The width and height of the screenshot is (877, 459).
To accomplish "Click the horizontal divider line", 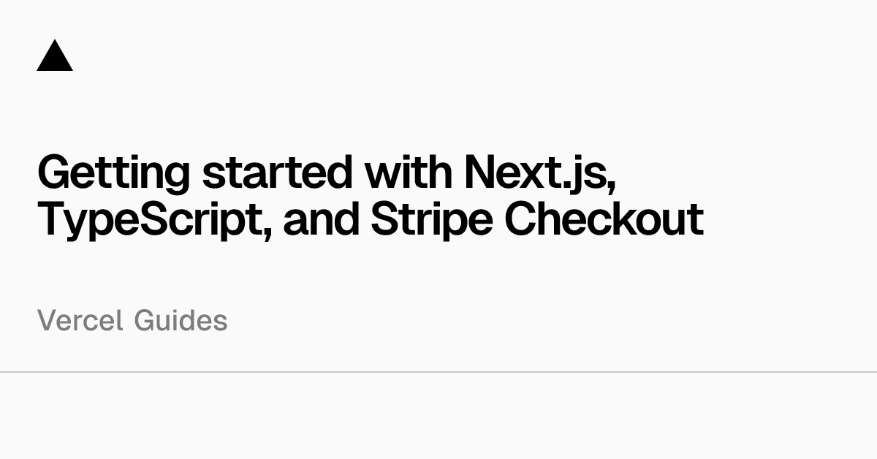I will pos(438,372).
